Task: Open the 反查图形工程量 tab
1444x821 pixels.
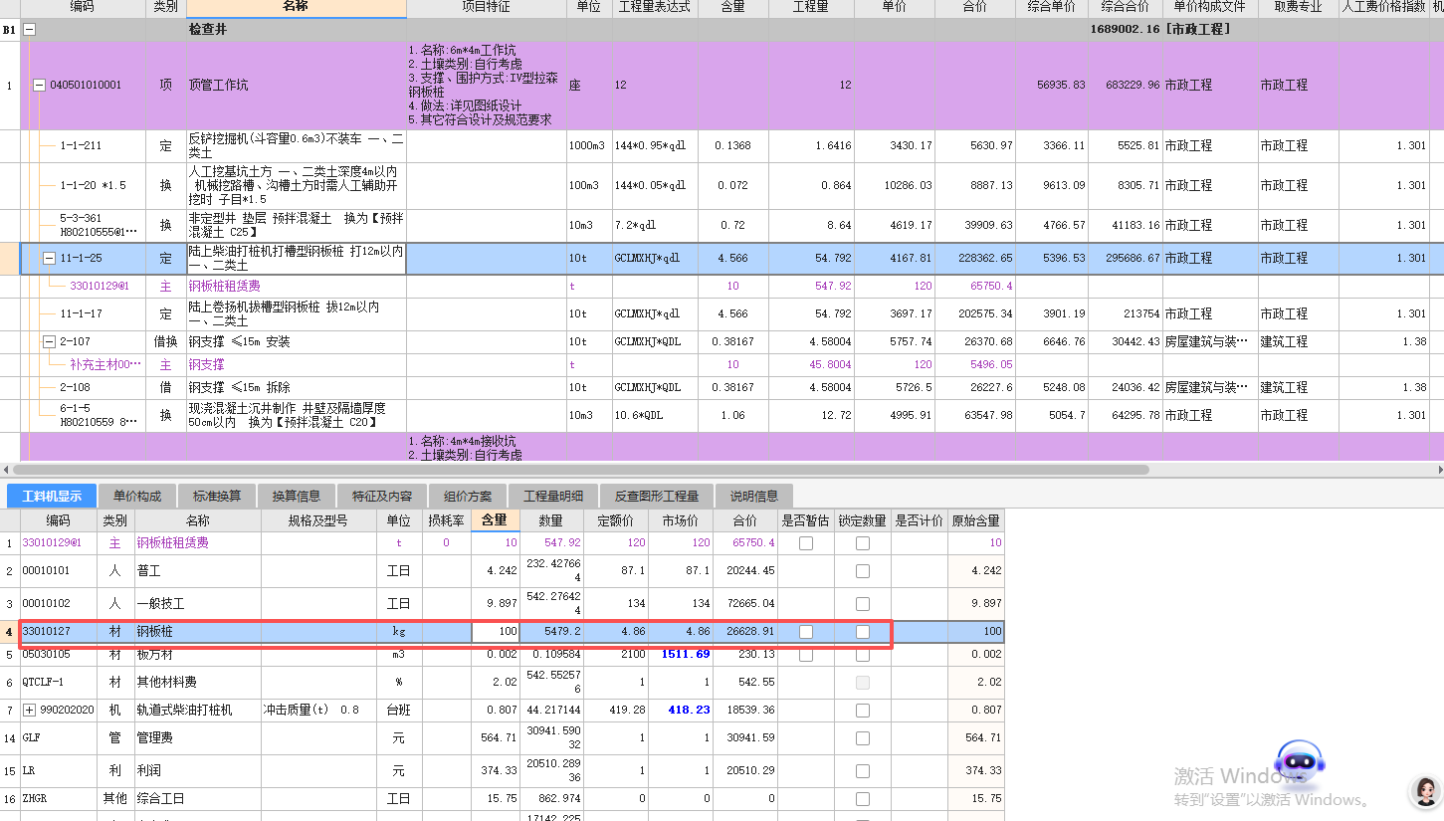Action: click(x=657, y=496)
